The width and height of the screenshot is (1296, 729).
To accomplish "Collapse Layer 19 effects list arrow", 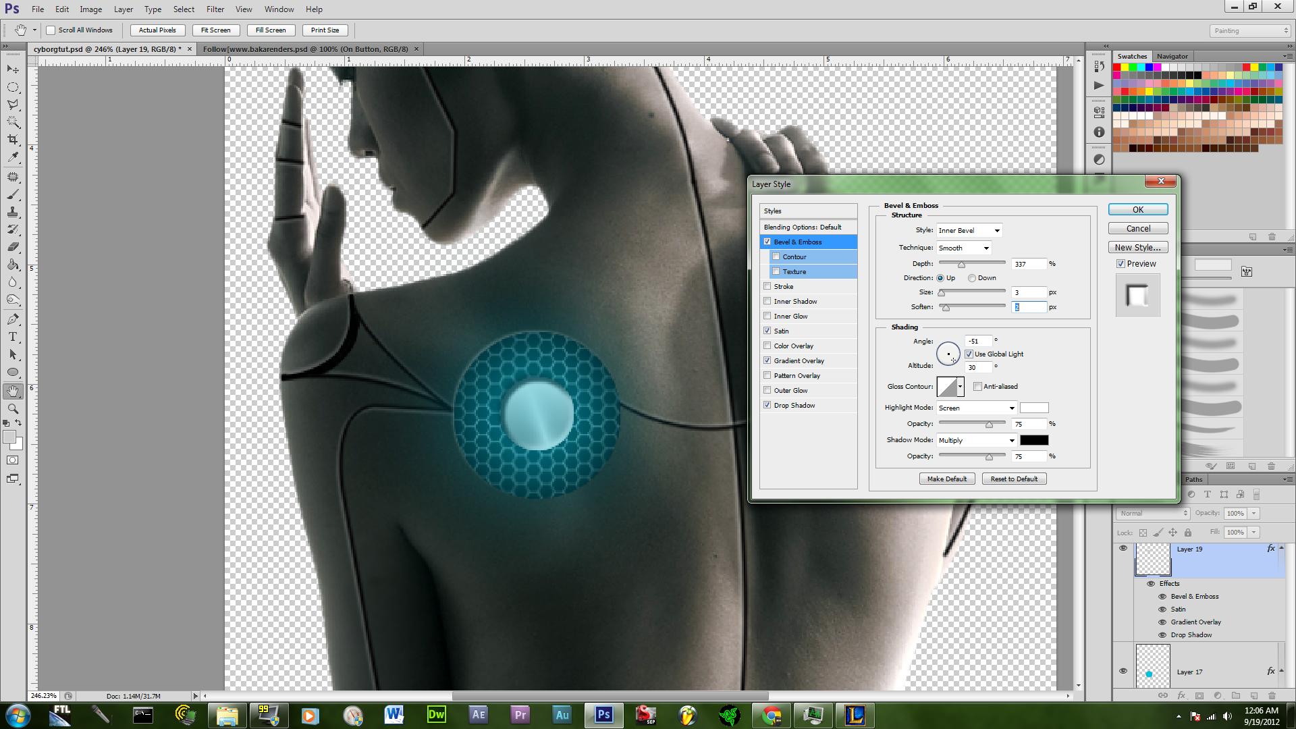I will coord(1281,549).
